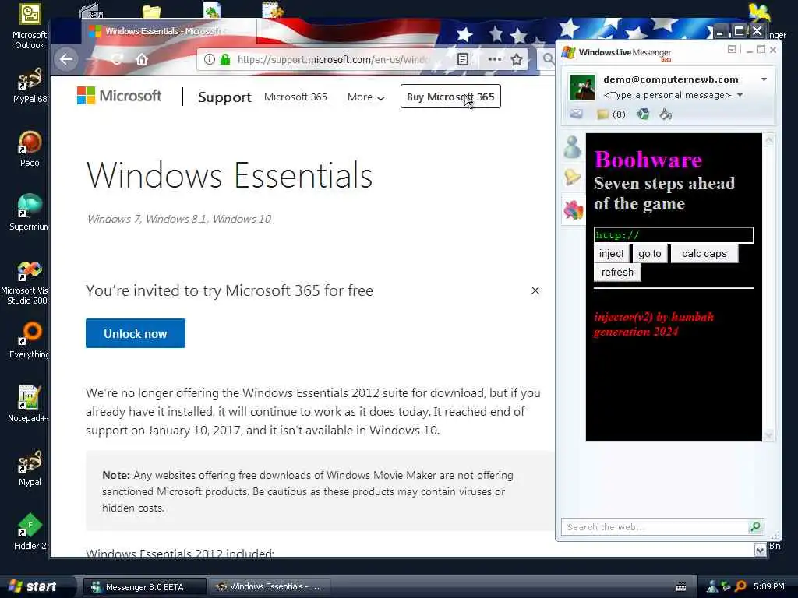Select the colorful butterfly tab icon in Messenger
798x598 pixels.
pyautogui.click(x=574, y=210)
